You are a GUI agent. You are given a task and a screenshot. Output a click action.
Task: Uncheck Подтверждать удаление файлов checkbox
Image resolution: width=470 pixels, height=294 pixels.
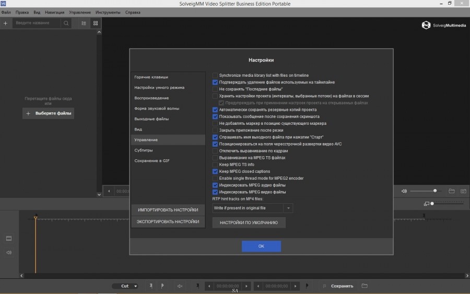(215, 82)
